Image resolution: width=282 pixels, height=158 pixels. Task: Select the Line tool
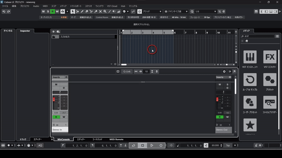pos(110,12)
